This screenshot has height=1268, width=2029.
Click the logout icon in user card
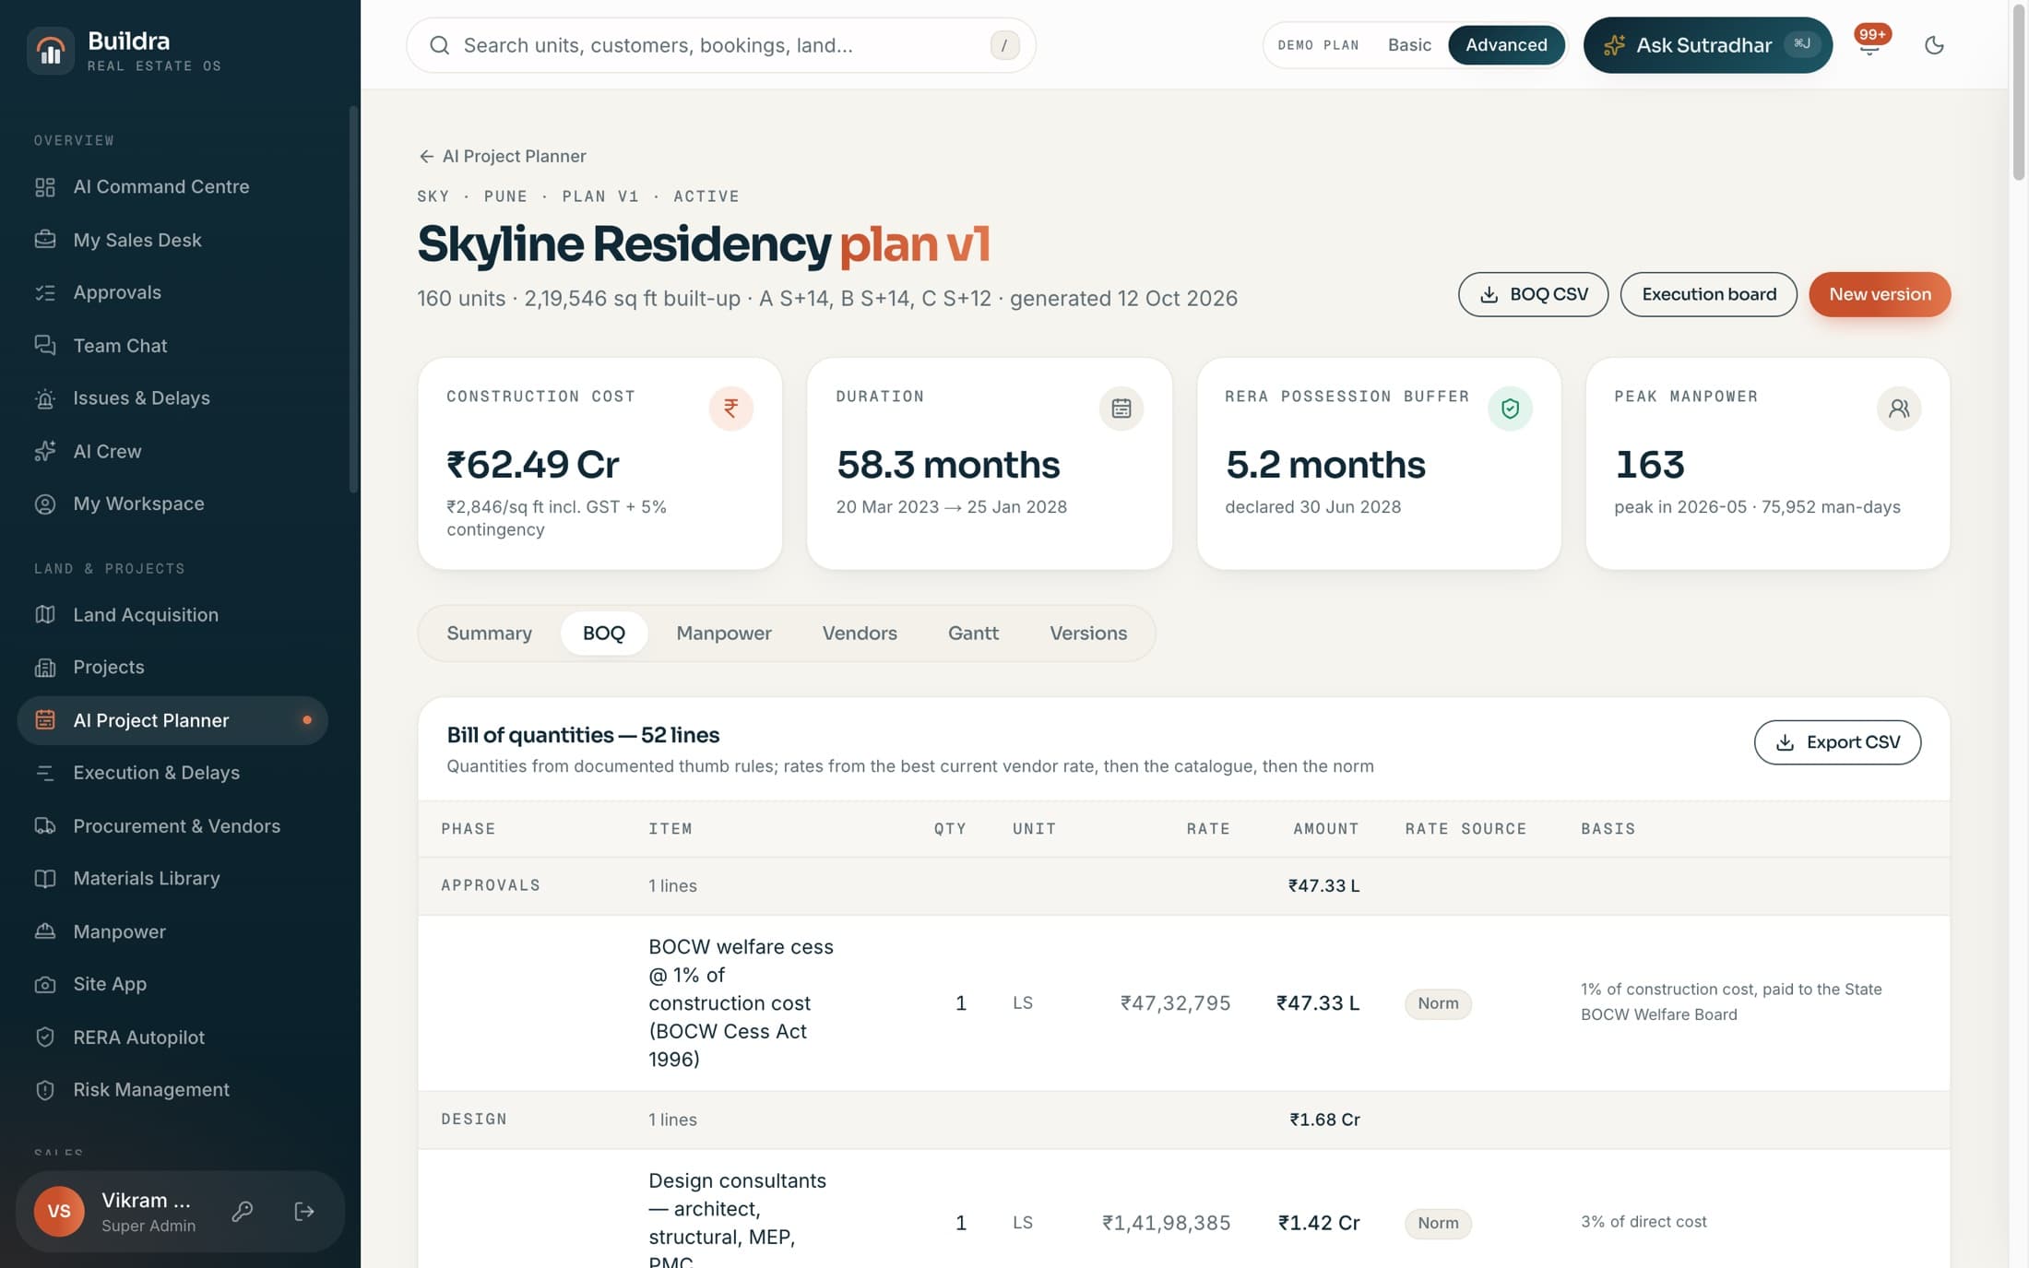click(304, 1211)
